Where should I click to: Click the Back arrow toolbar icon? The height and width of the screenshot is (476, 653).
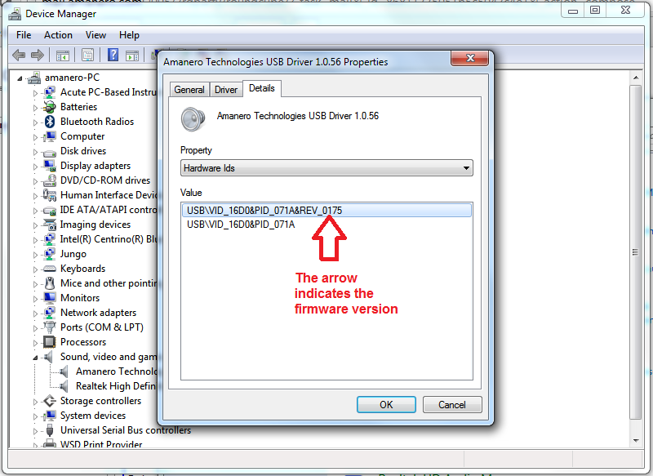[x=19, y=55]
